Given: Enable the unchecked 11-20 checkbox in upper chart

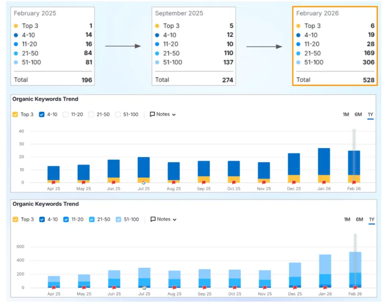Looking at the screenshot, I should pyautogui.click(x=65, y=115).
